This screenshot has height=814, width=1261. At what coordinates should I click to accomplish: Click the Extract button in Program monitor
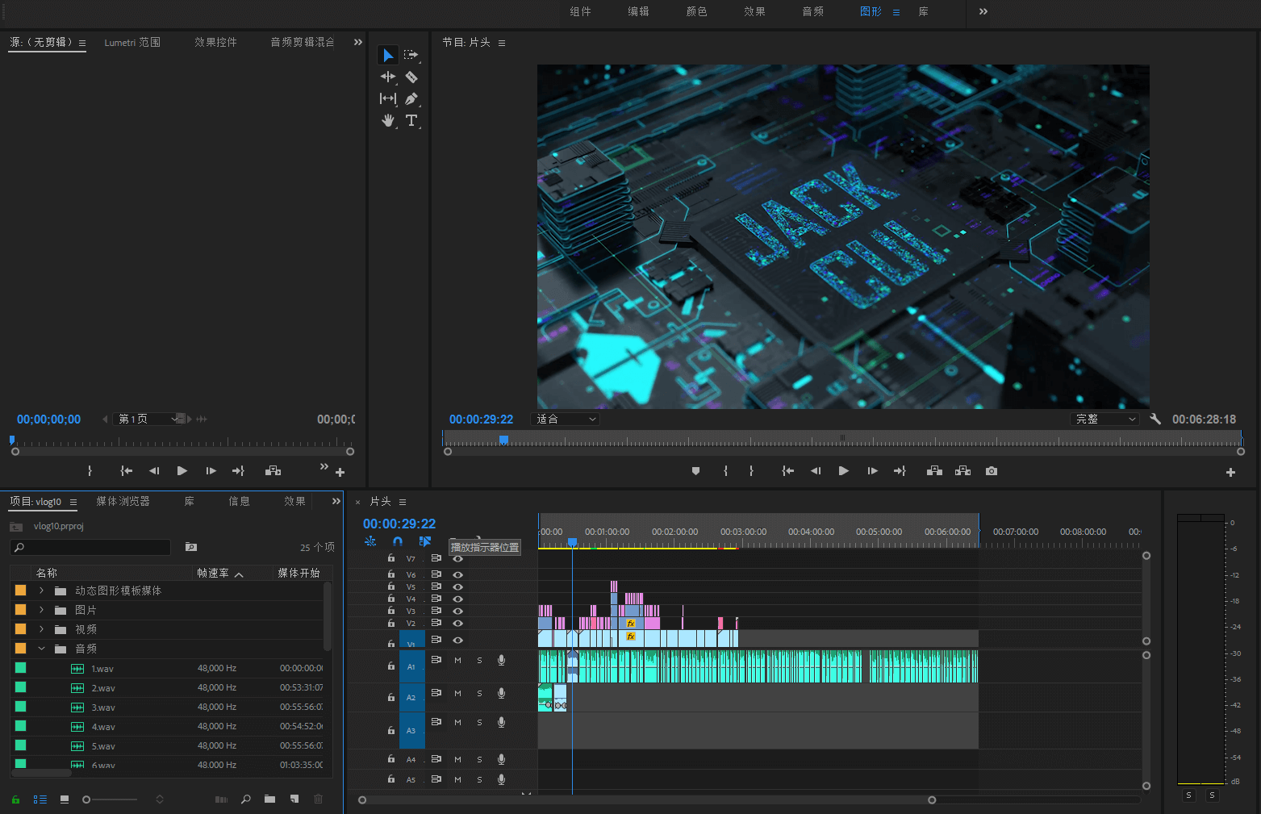click(962, 471)
